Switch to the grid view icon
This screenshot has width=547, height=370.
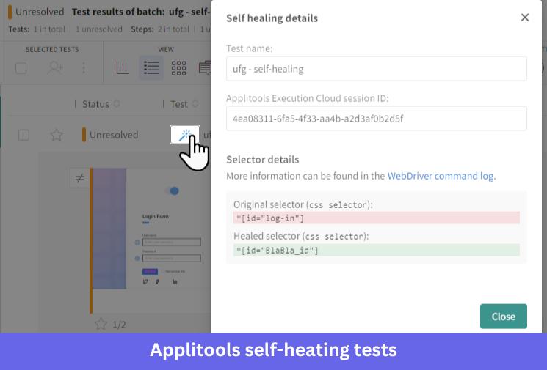(178, 68)
